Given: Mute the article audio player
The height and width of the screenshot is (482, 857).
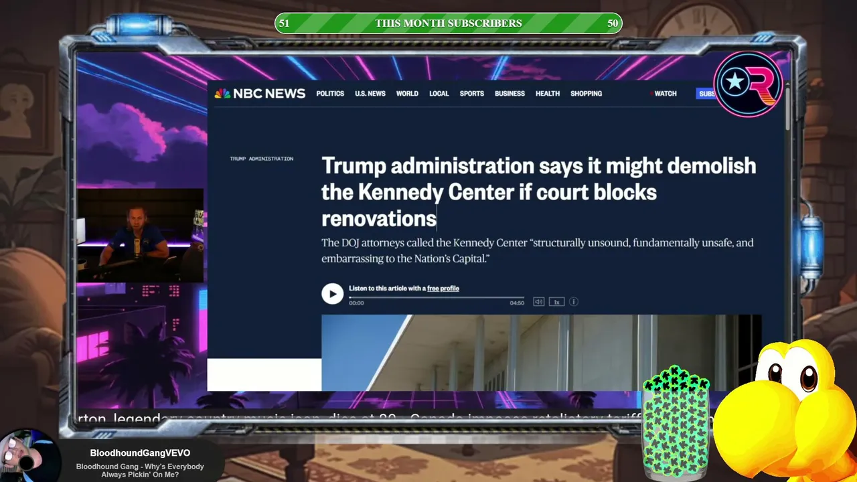Looking at the screenshot, I should 538,302.
